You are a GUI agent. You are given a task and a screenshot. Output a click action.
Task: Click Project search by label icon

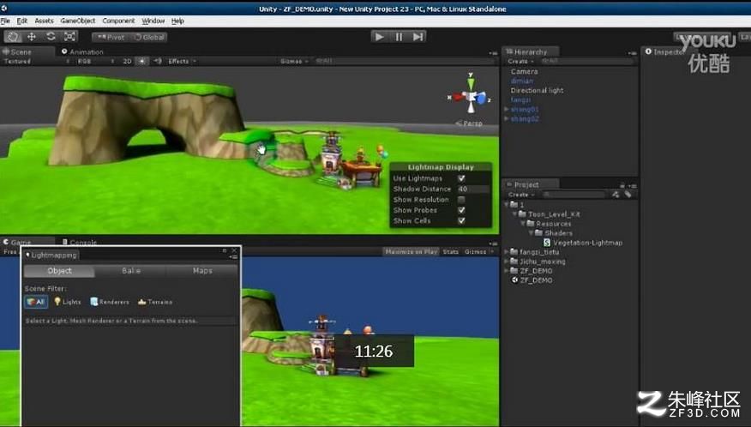click(628, 195)
